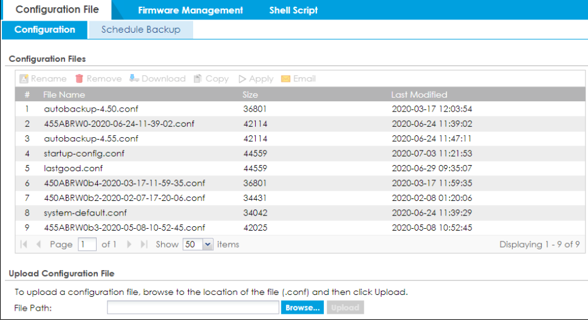The height and width of the screenshot is (321, 588).
Task: Select the startup-config.conf file row
Action: 84,154
